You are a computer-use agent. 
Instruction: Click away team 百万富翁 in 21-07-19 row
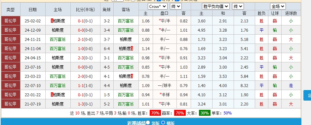(126, 104)
